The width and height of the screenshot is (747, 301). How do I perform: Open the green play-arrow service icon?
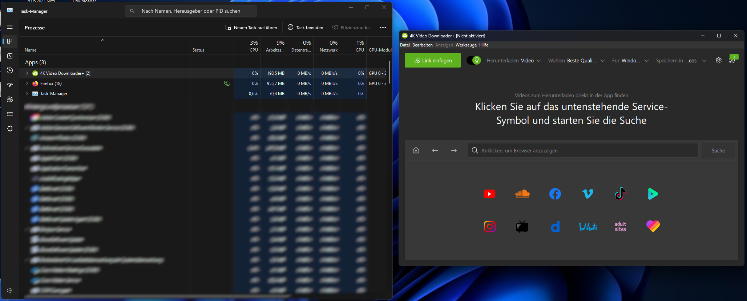tap(653, 194)
